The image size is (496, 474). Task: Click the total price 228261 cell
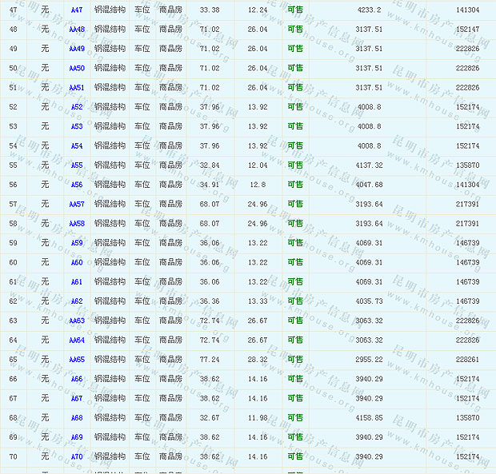point(467,360)
